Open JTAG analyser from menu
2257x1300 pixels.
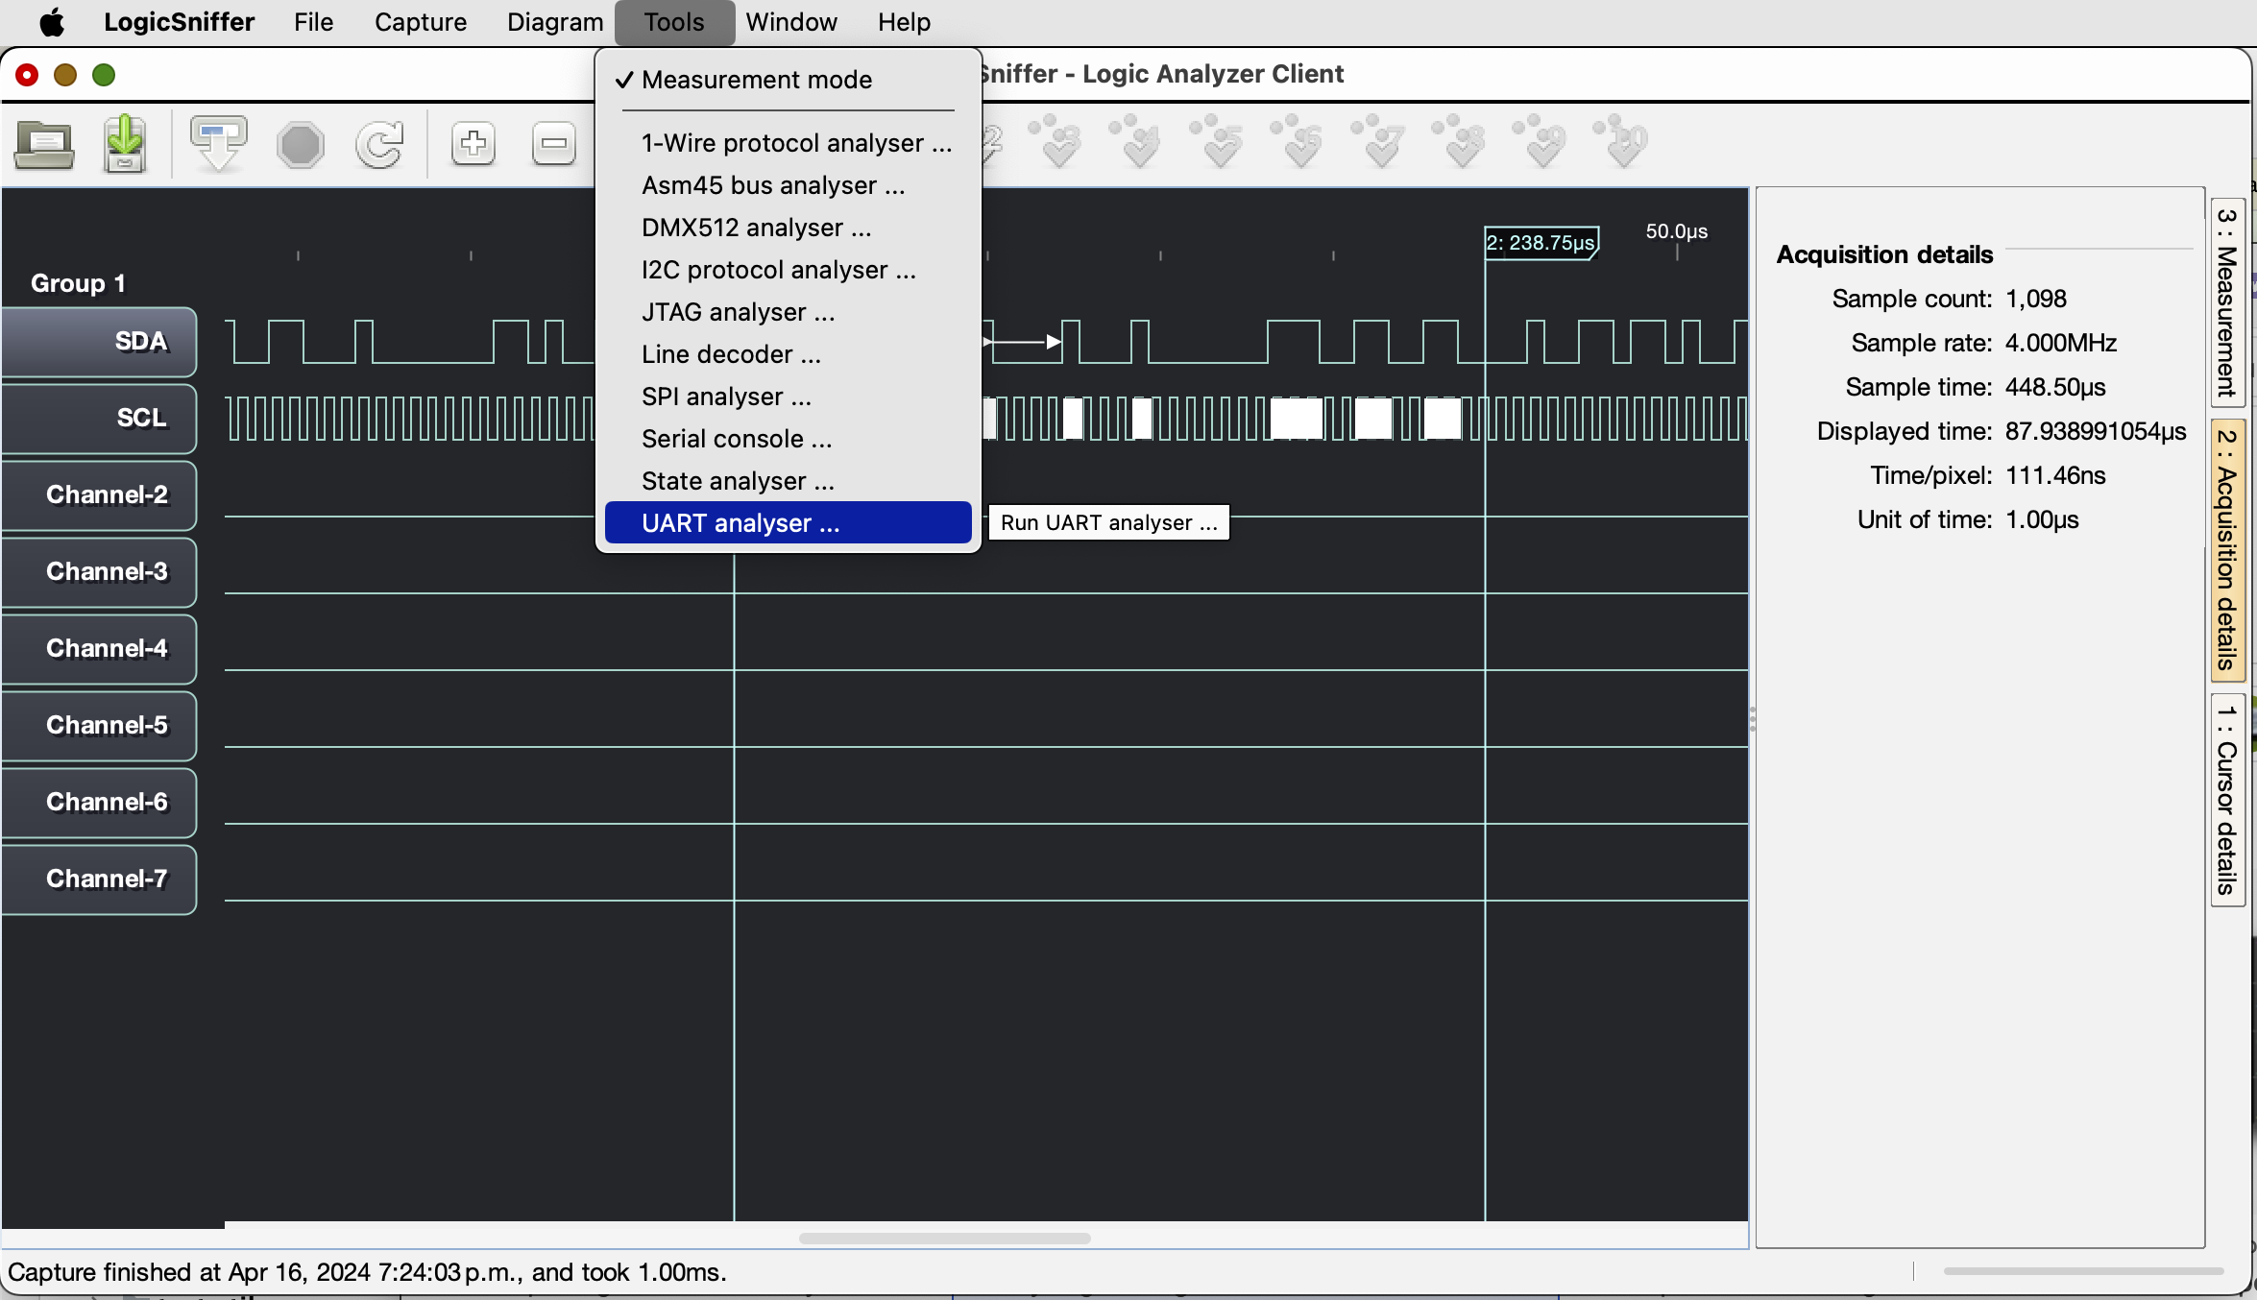788,312
